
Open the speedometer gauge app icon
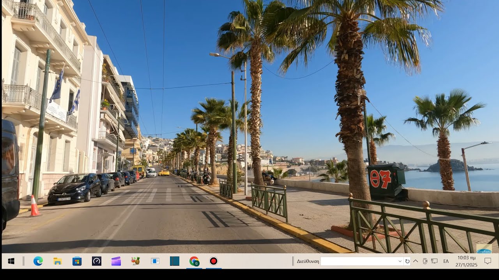pos(97,261)
